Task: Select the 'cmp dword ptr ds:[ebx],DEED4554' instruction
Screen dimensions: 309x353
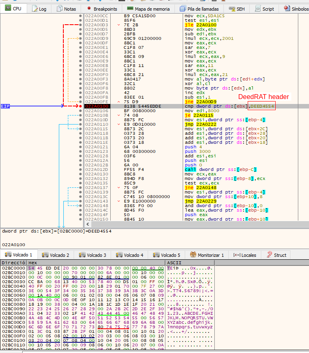Action: coord(230,106)
